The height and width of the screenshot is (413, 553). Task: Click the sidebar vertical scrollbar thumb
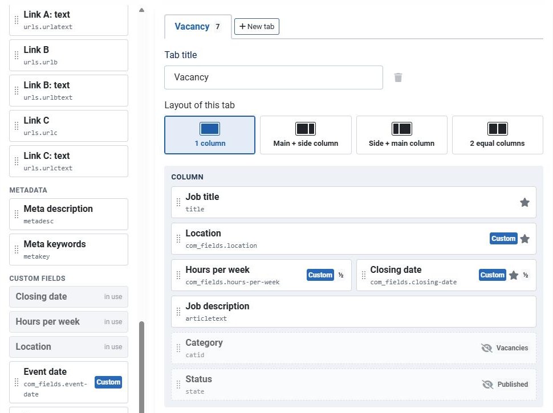pyautogui.click(x=142, y=367)
